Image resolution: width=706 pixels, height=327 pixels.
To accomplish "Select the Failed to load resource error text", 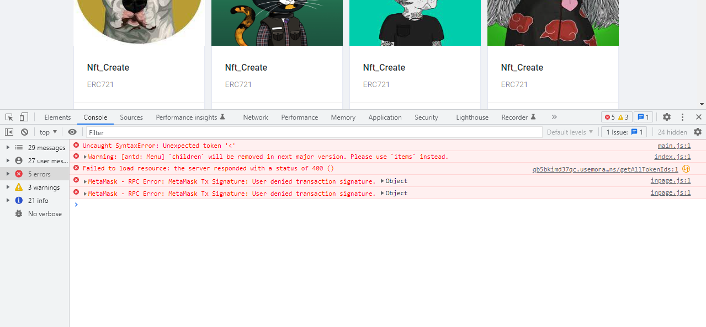I will 208,169.
